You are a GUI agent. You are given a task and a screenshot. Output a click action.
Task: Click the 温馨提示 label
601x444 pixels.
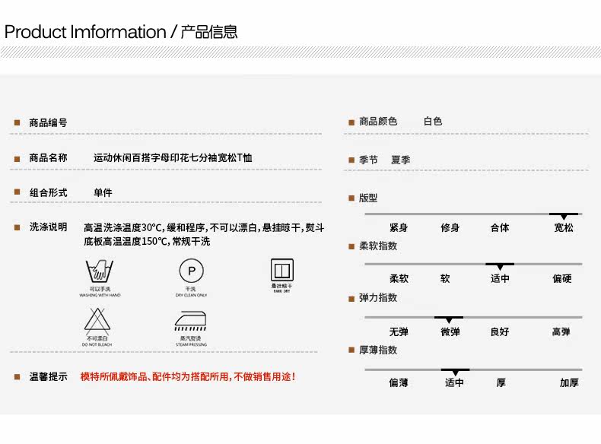tap(48, 376)
